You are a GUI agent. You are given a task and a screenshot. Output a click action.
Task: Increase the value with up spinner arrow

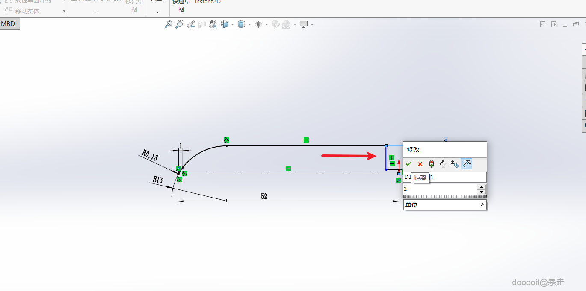(x=482, y=187)
